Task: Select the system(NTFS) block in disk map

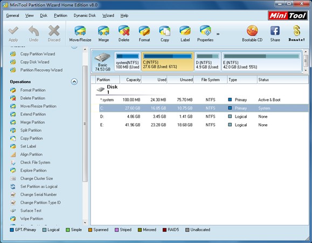Action: click(127, 62)
